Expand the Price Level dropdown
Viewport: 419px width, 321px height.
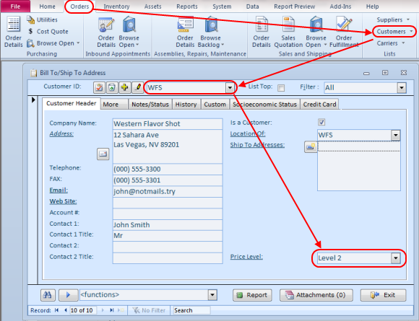click(x=395, y=258)
